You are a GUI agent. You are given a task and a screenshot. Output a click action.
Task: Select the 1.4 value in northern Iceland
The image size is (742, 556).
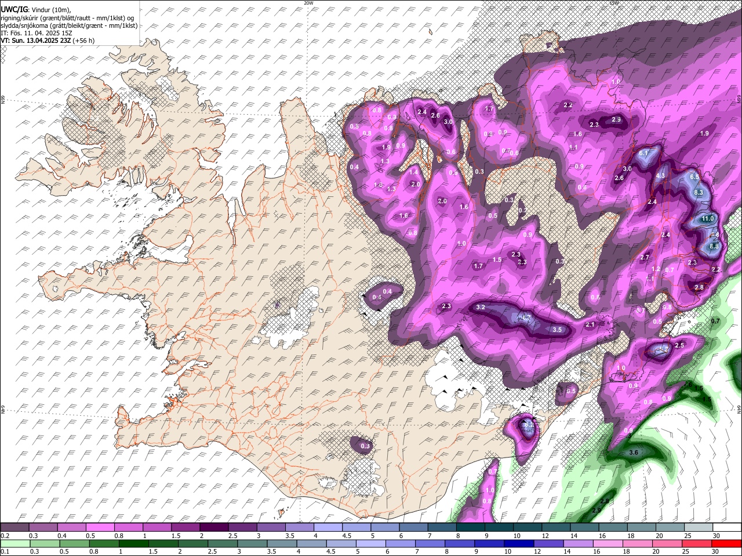point(413,172)
